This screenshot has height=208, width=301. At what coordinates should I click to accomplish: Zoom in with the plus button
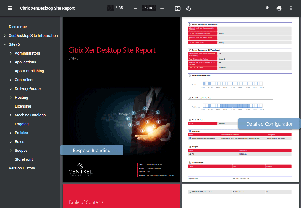[x=162, y=9]
